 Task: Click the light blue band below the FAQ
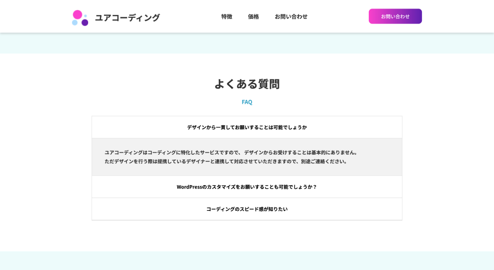(x=247, y=261)
